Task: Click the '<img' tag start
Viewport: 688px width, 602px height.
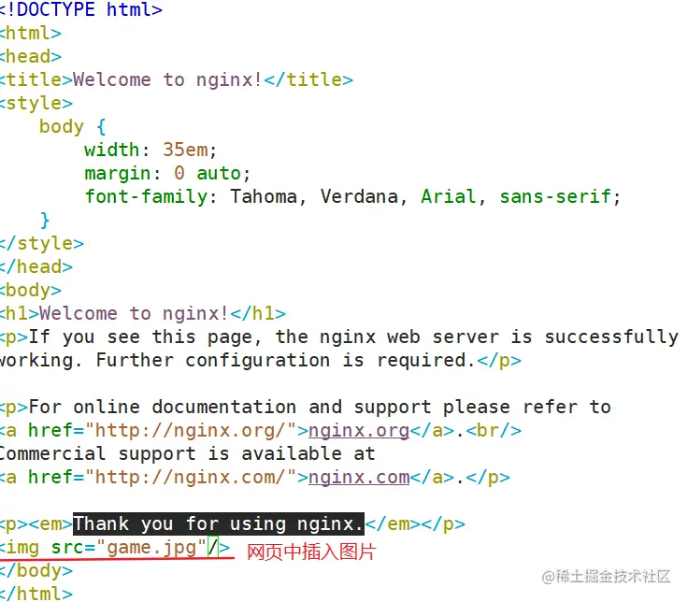Action: (x=20, y=548)
